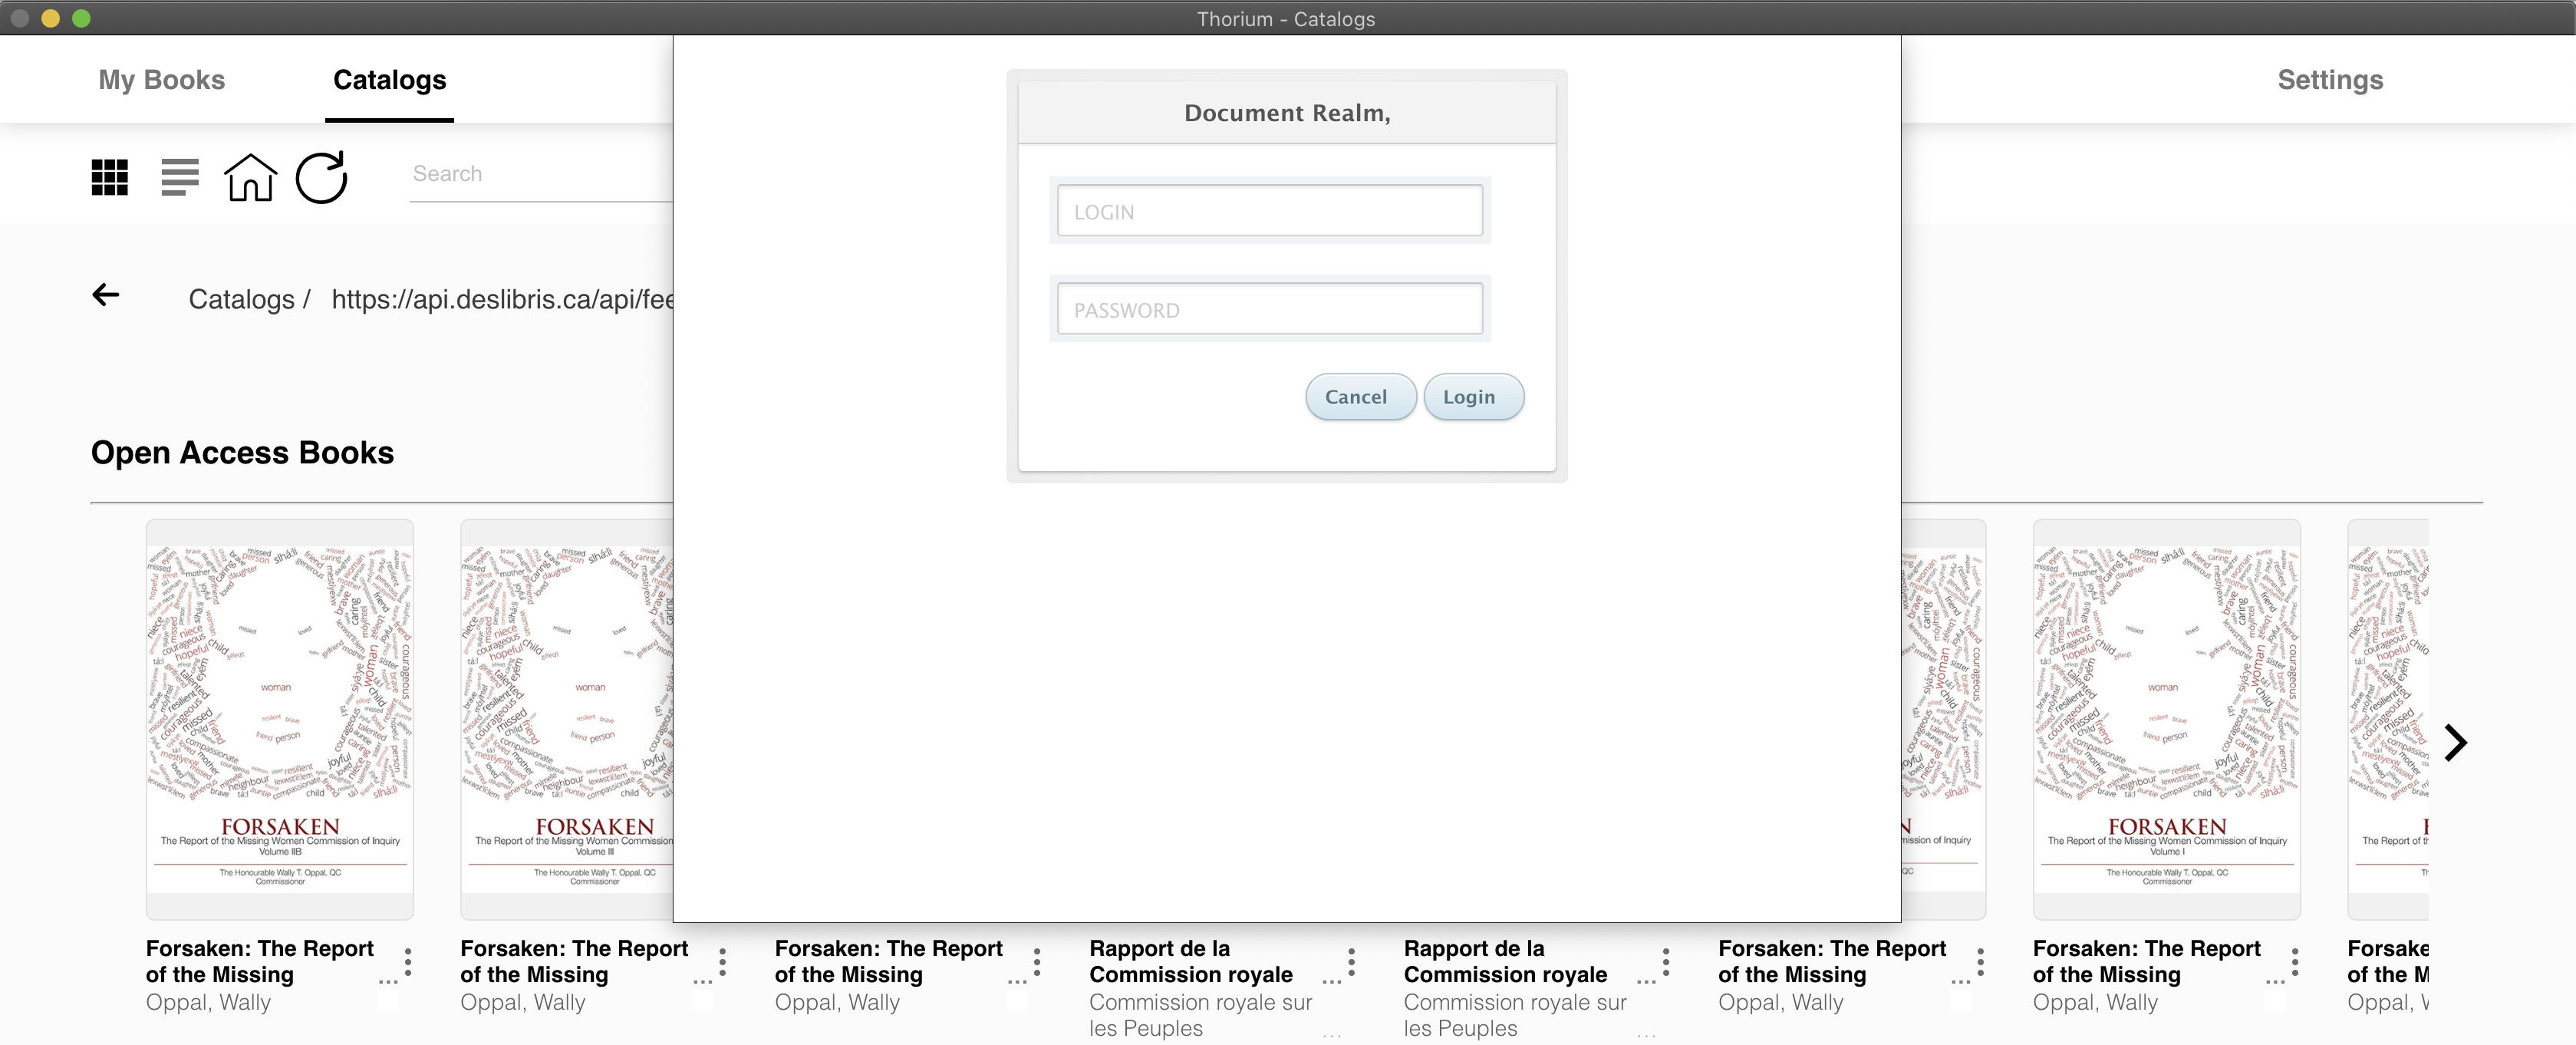This screenshot has height=1045, width=2576.
Task: Focus the LOGIN text field
Action: [1270, 210]
